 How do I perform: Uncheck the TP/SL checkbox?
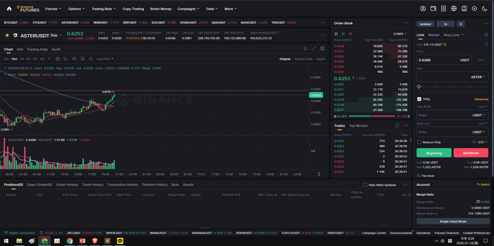coord(419,99)
